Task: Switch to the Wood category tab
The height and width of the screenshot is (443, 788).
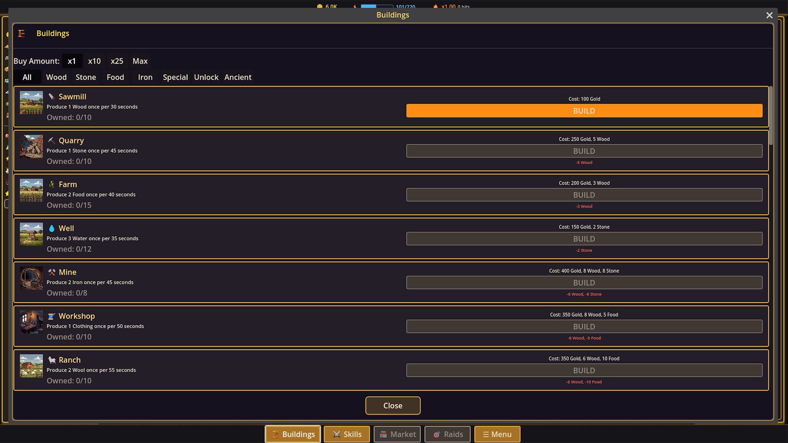Action: pyautogui.click(x=56, y=77)
